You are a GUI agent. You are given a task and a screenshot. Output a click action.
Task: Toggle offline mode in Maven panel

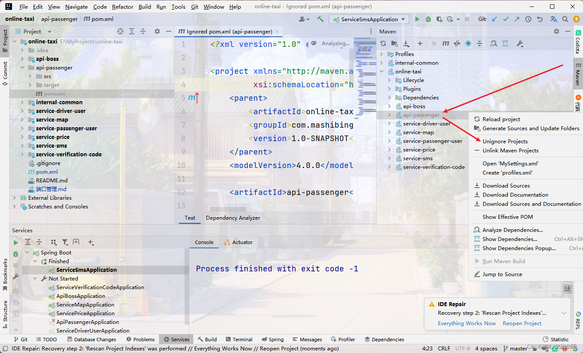(x=468, y=43)
